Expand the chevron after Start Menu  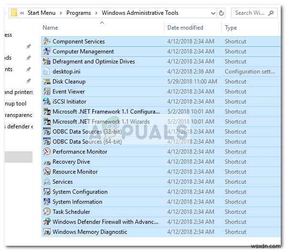tap(61, 13)
